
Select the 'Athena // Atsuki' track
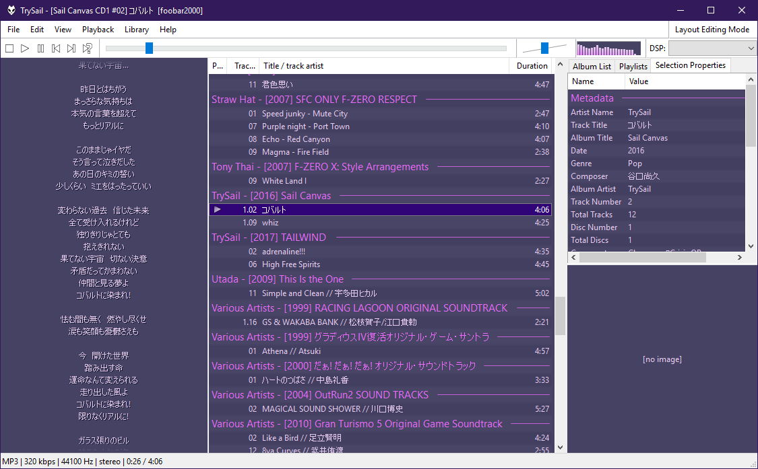(x=381, y=351)
